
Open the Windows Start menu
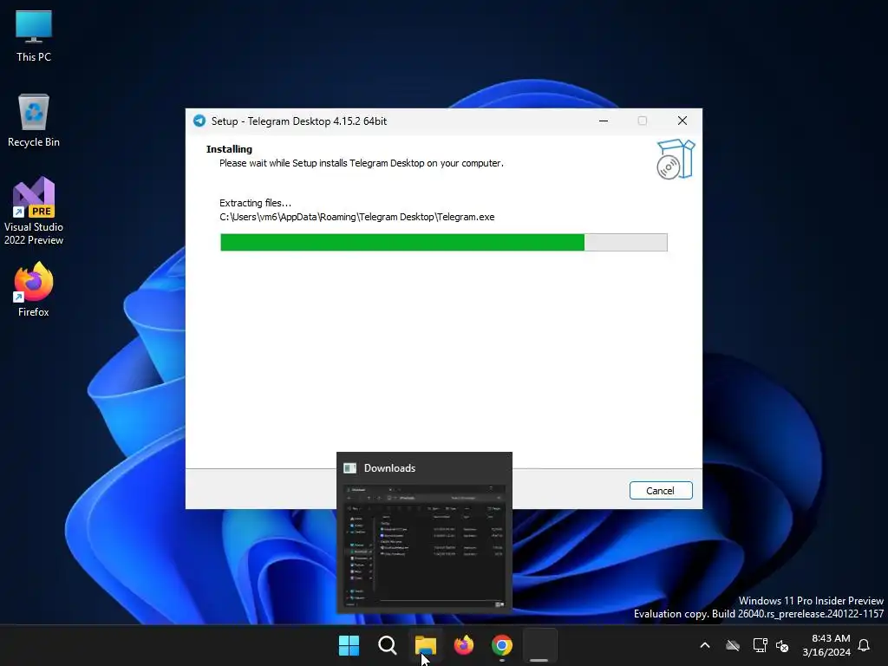pyautogui.click(x=349, y=645)
